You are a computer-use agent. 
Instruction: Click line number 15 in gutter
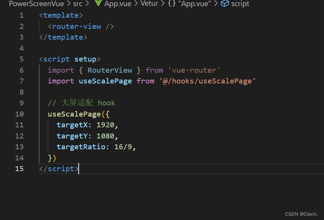[x=20, y=169]
